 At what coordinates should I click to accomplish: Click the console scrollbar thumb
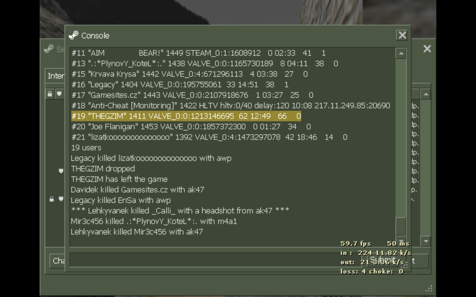[401, 226]
